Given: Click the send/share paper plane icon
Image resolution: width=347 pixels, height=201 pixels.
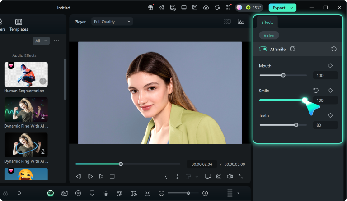Looking at the screenshot, I should coord(162,8).
